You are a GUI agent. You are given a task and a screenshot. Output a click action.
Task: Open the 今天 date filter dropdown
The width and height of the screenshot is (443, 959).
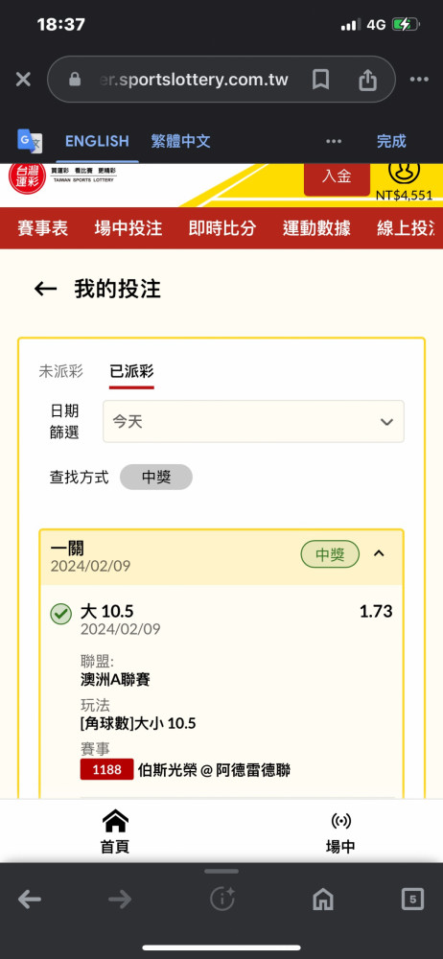(253, 421)
